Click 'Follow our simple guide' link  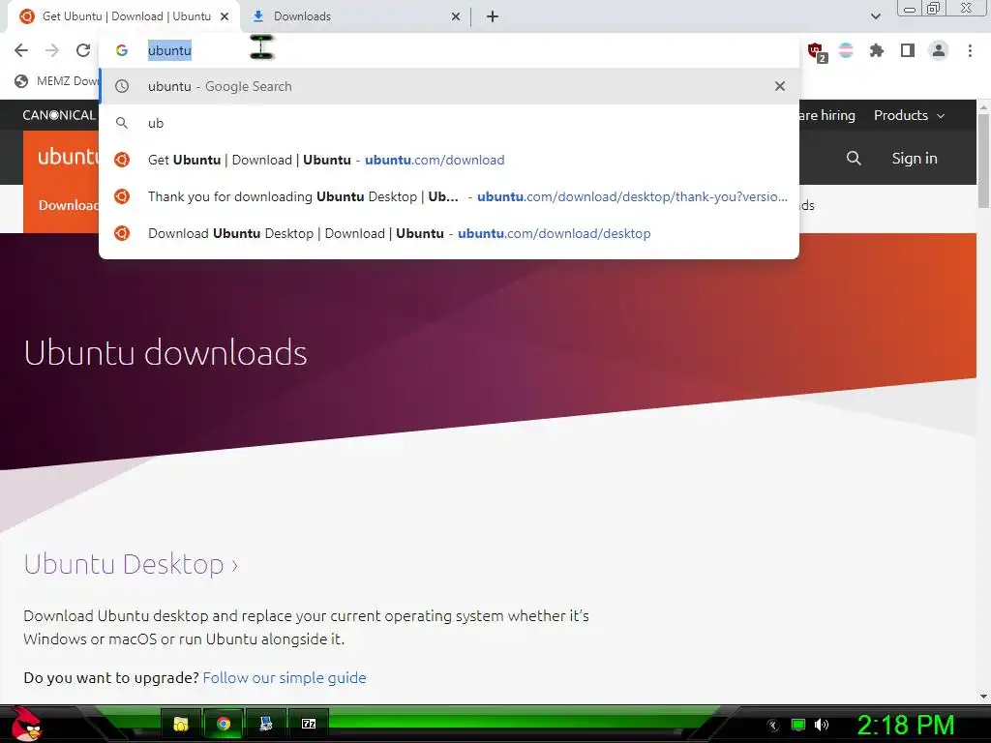point(285,677)
